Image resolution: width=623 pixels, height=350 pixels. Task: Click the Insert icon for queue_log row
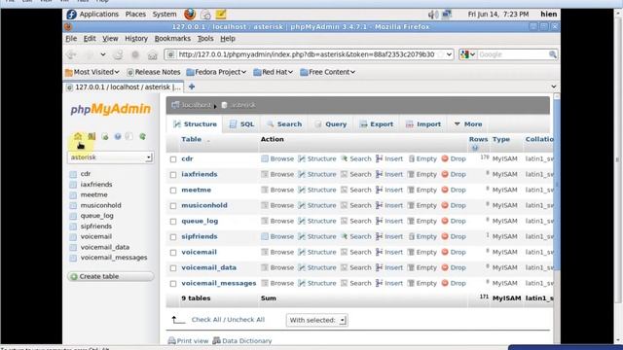coord(380,221)
